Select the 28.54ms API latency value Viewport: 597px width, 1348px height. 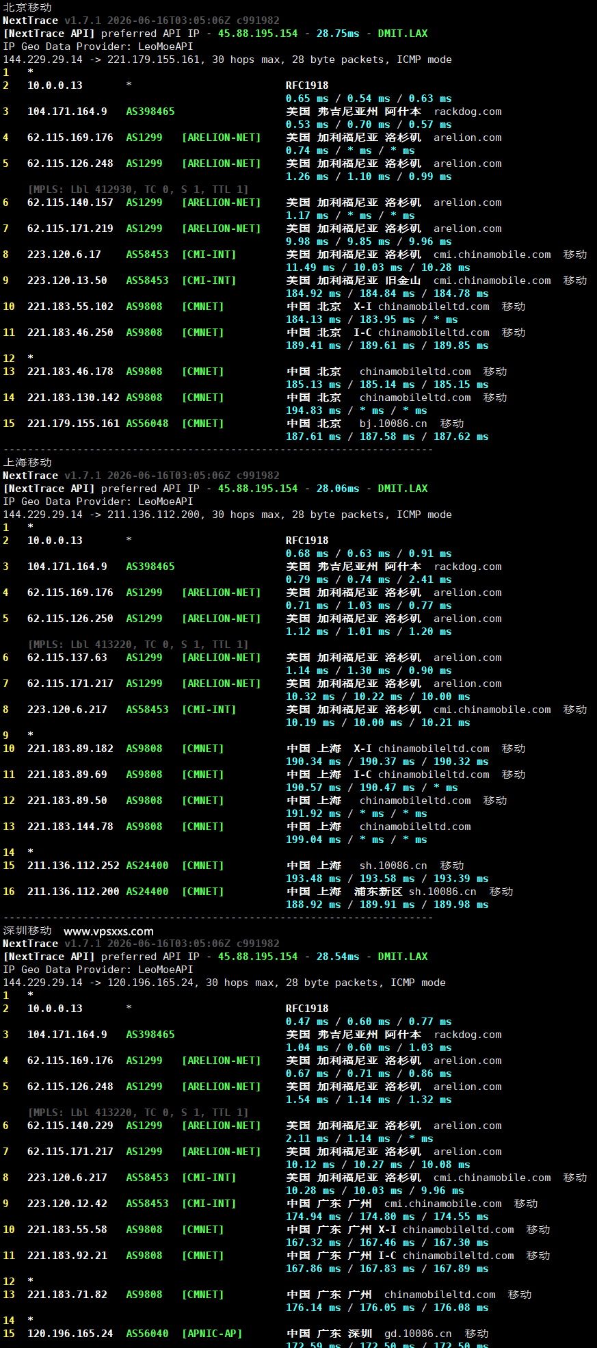338,957
